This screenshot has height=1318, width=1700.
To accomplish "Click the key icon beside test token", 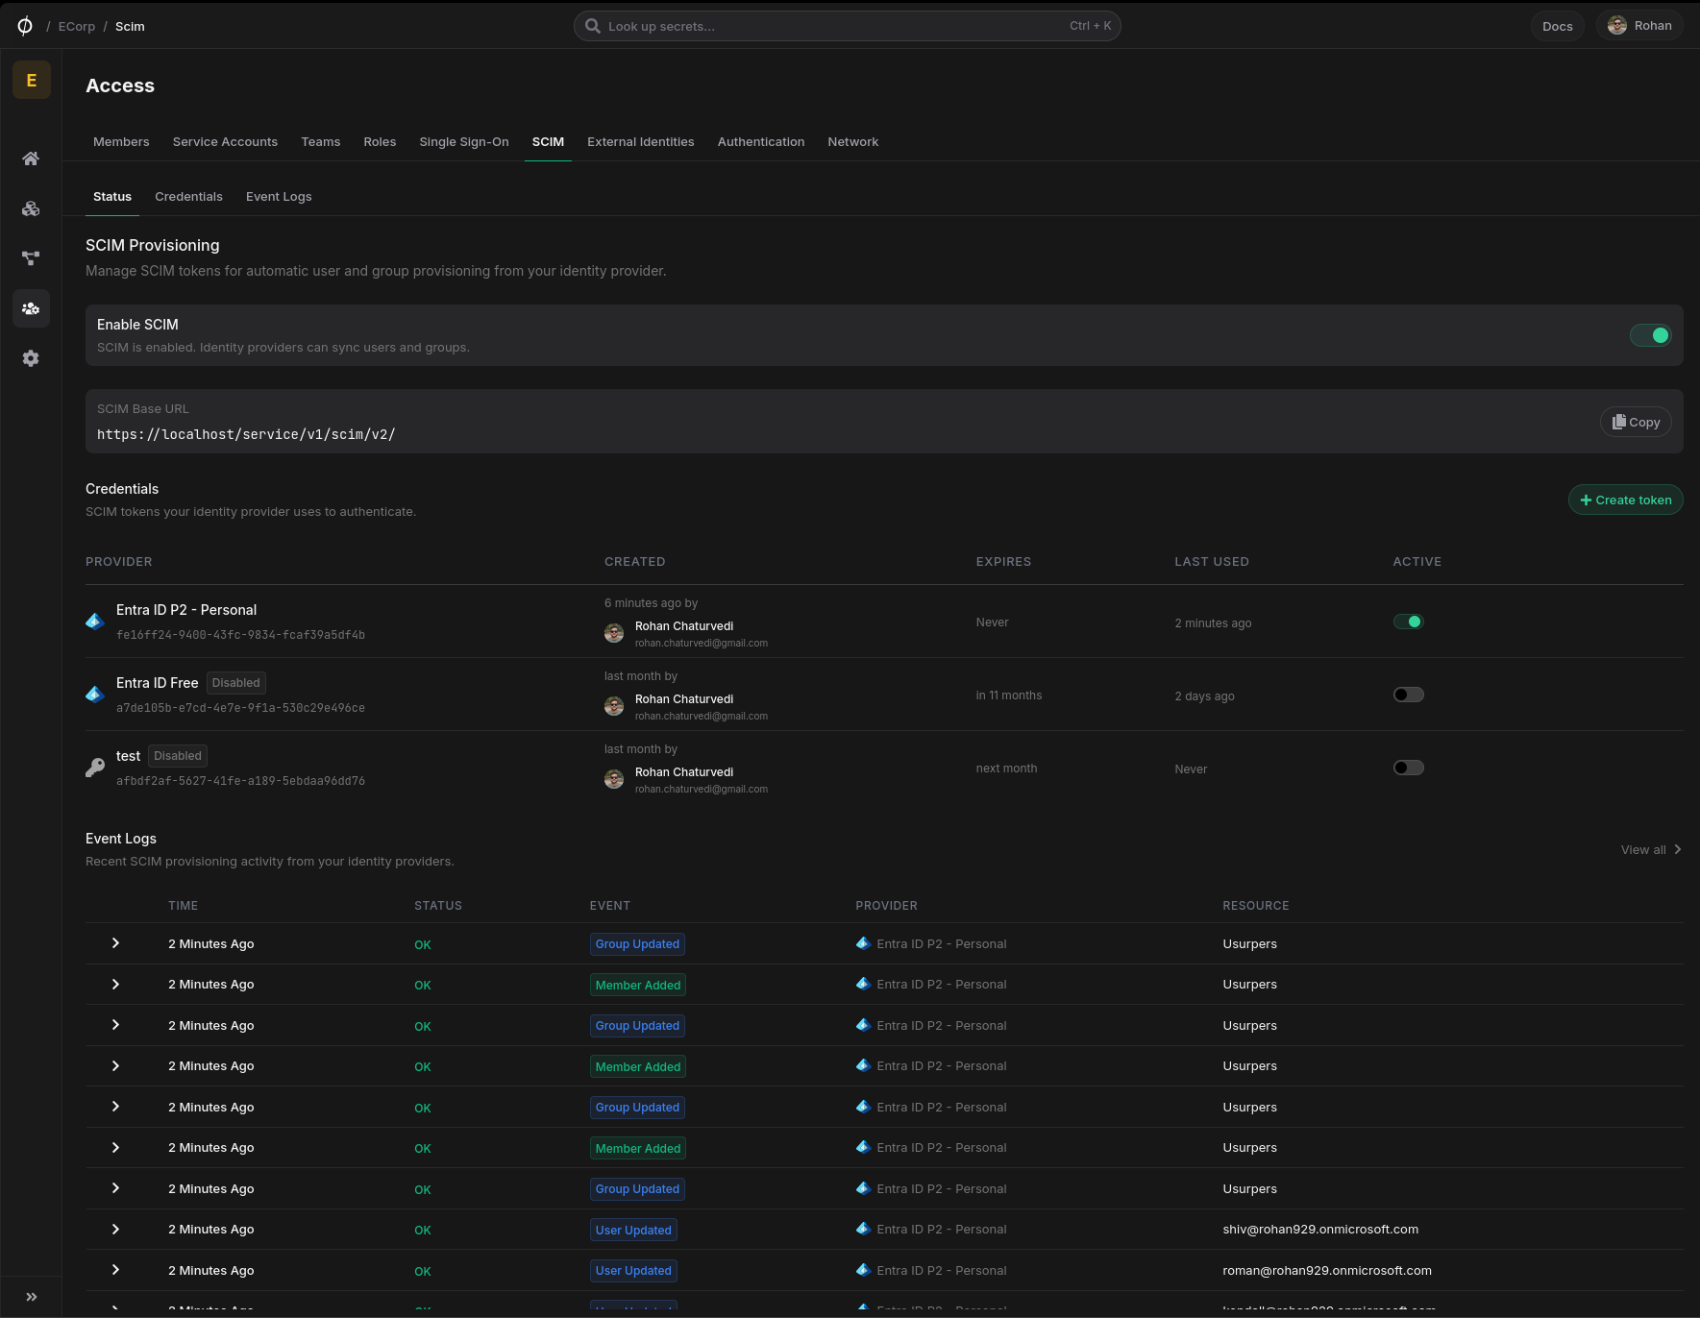I will 95,768.
